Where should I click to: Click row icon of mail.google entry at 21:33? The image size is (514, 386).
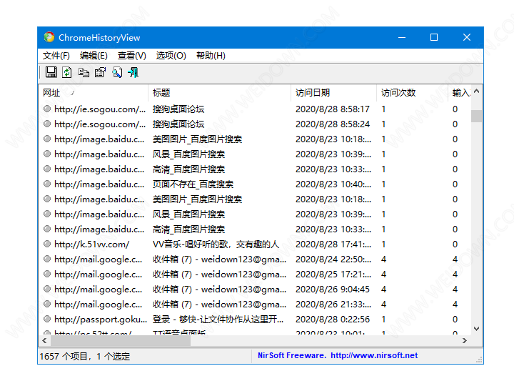tap(47, 304)
